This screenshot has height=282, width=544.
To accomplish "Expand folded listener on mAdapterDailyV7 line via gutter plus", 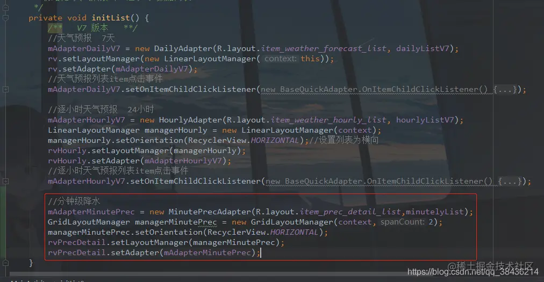I will click(5, 90).
